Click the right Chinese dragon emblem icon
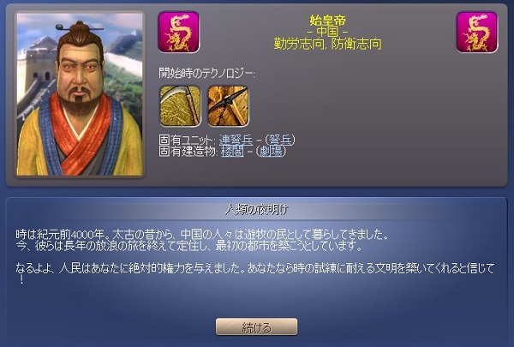514x347 pixels. [477, 32]
